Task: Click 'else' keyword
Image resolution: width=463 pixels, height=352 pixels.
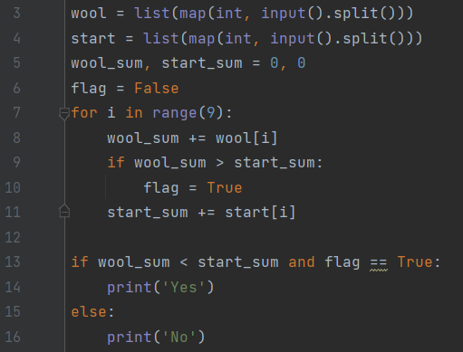Action: pyautogui.click(x=89, y=312)
